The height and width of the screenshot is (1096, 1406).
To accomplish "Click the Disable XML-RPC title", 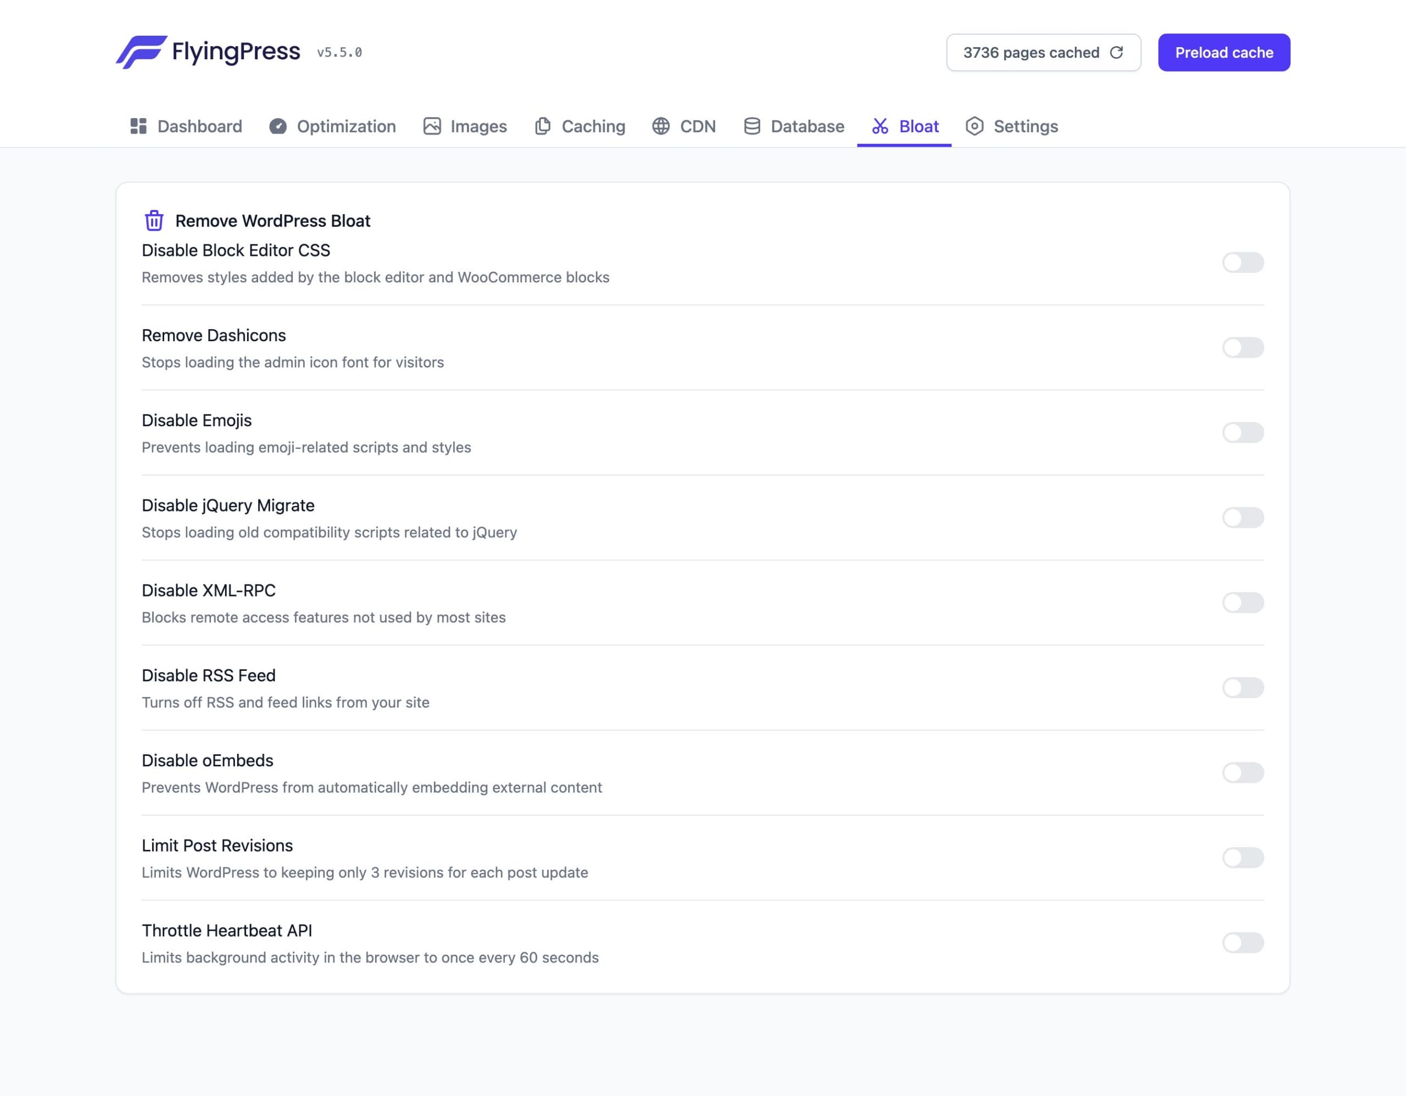I will click(x=209, y=590).
